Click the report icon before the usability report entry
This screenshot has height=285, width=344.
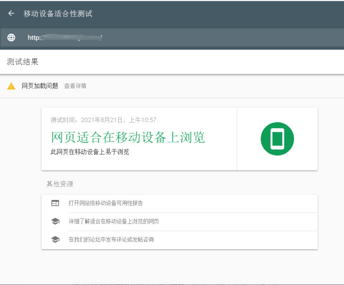pos(56,203)
